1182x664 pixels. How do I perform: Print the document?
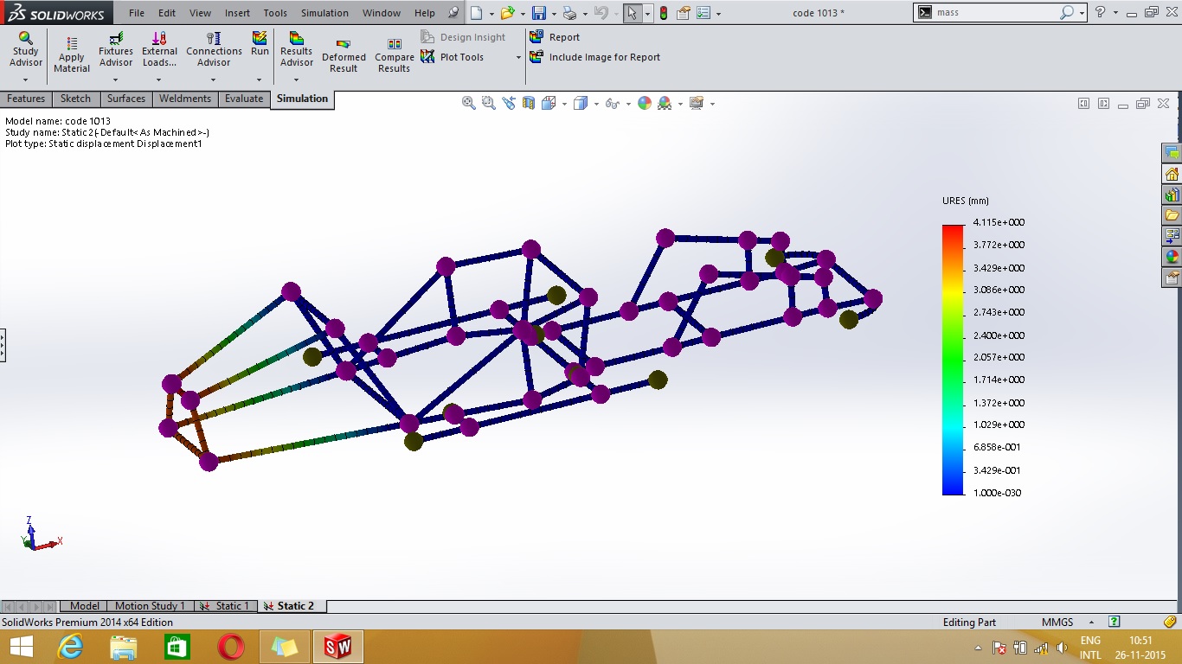569,13
